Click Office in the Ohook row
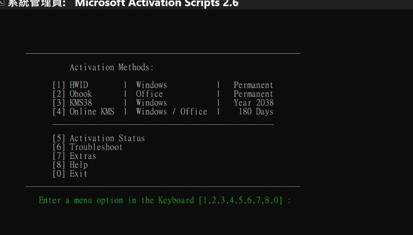The image size is (413, 235). [149, 94]
